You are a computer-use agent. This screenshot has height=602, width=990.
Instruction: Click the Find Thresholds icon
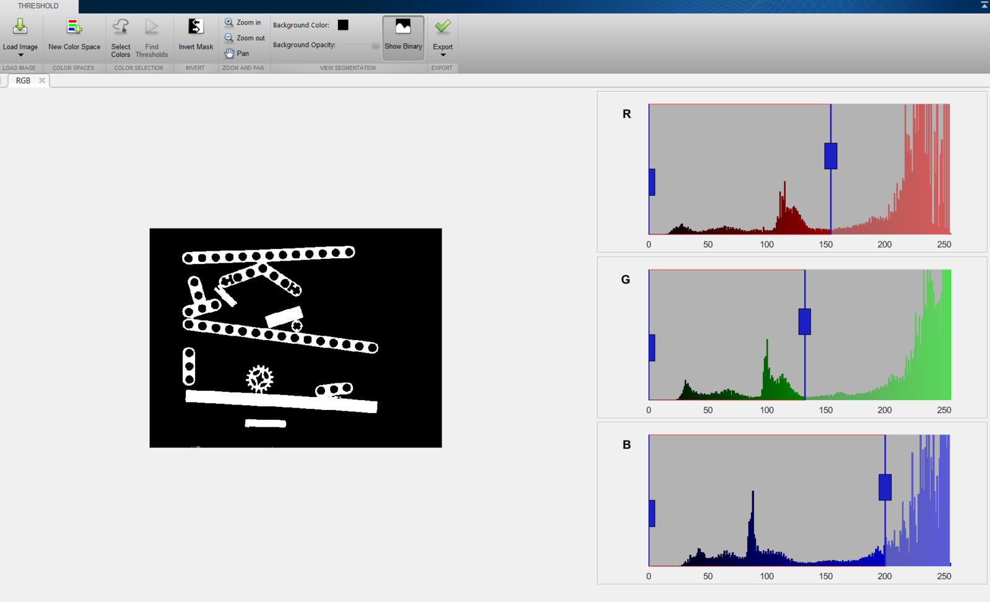coord(152,27)
